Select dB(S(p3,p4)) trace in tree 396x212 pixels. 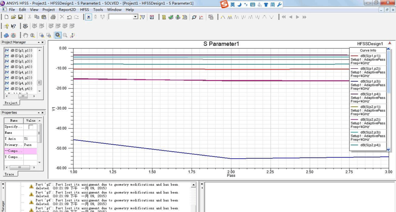[x=21, y=67]
